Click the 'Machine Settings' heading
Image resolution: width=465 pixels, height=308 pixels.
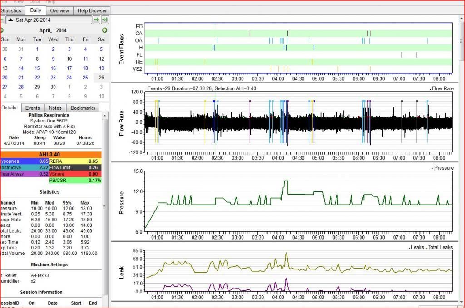[49, 264]
